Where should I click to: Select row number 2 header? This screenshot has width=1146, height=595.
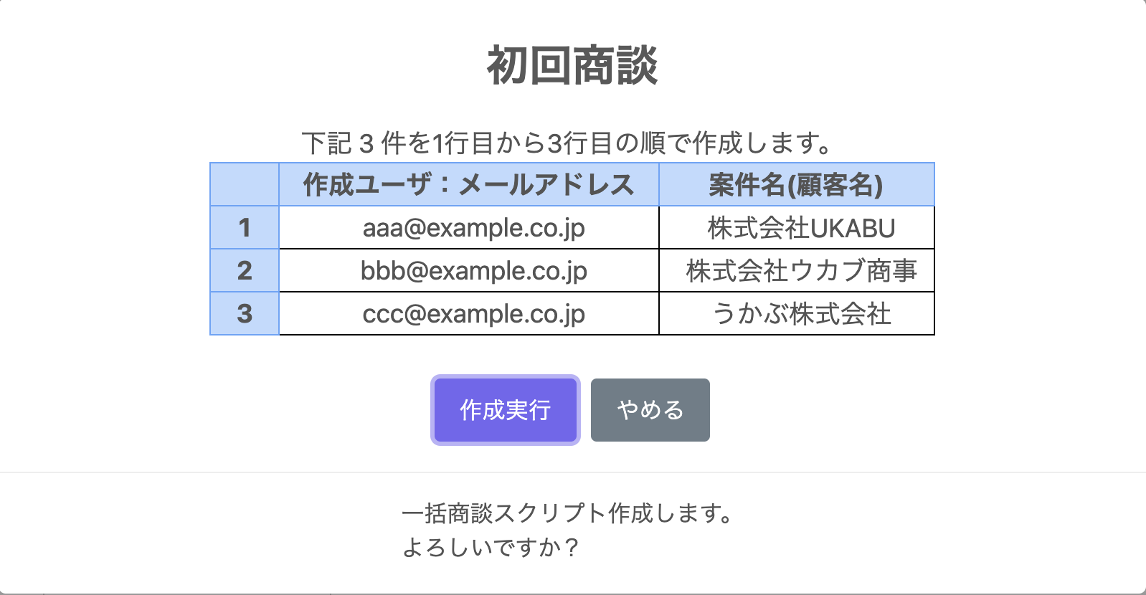245,271
